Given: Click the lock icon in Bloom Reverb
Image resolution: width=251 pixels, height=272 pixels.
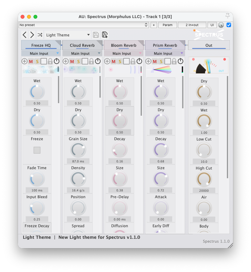Looking at the screenshot, I should click(x=133, y=62).
